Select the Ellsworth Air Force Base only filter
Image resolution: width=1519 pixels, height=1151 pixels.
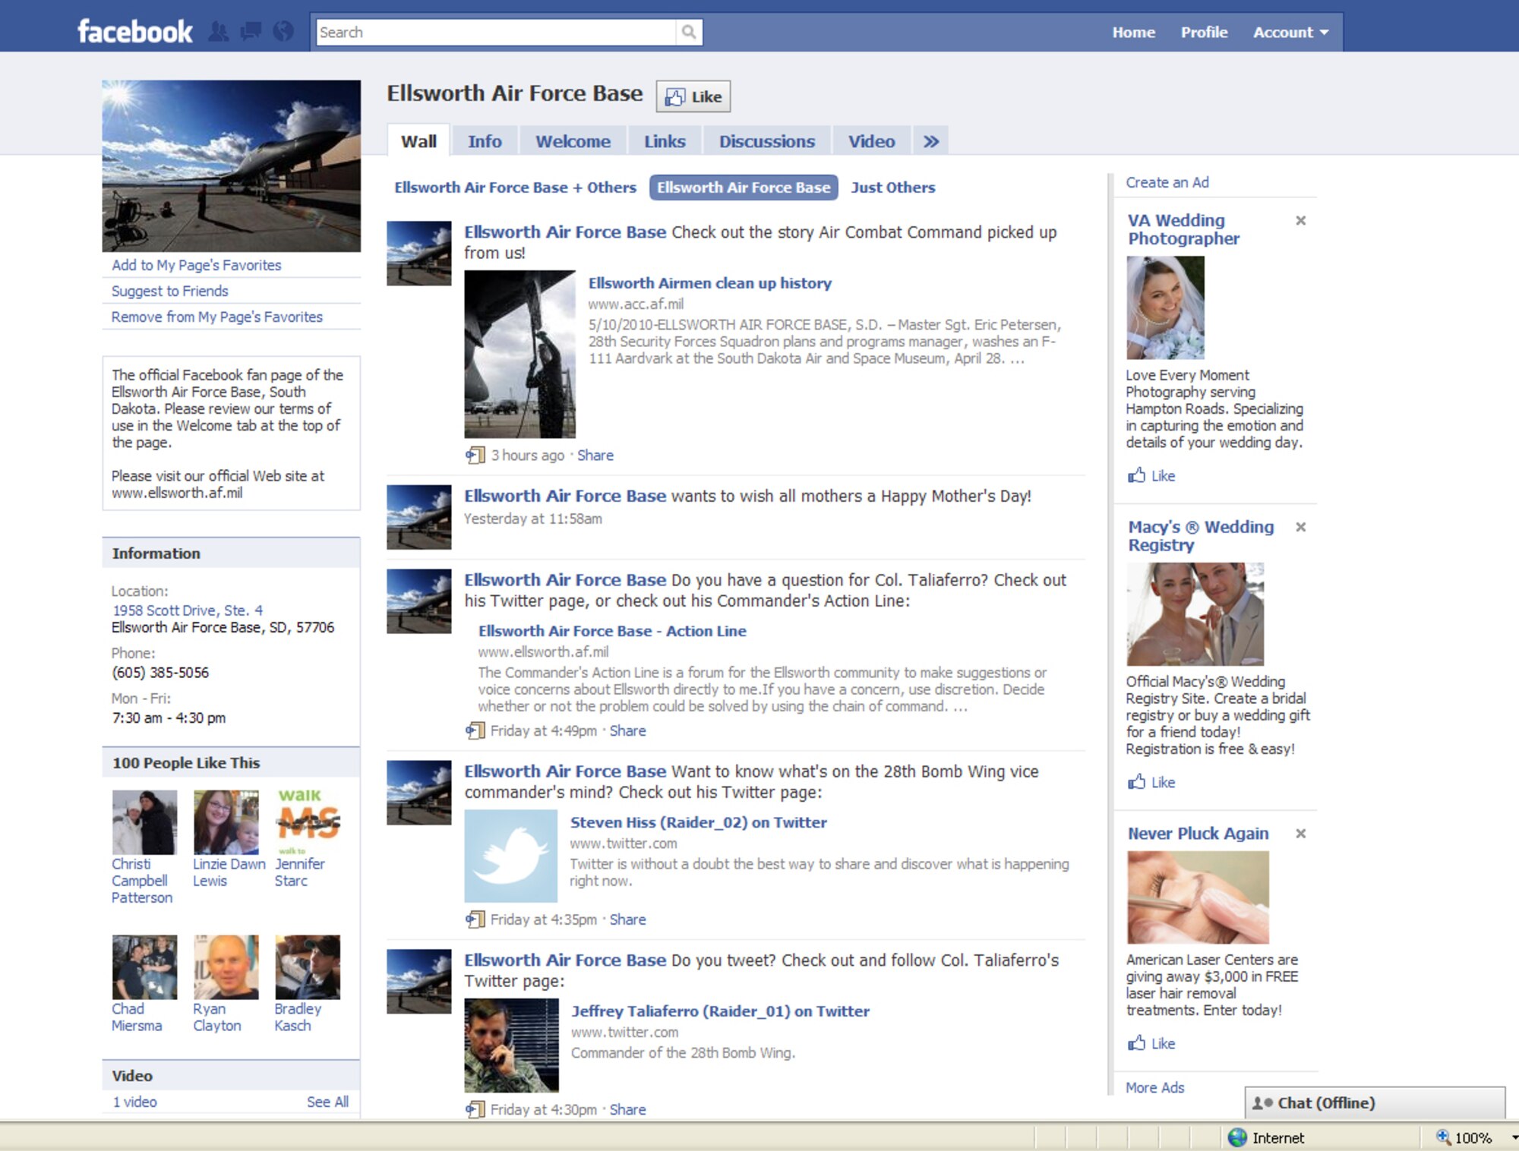(x=744, y=188)
